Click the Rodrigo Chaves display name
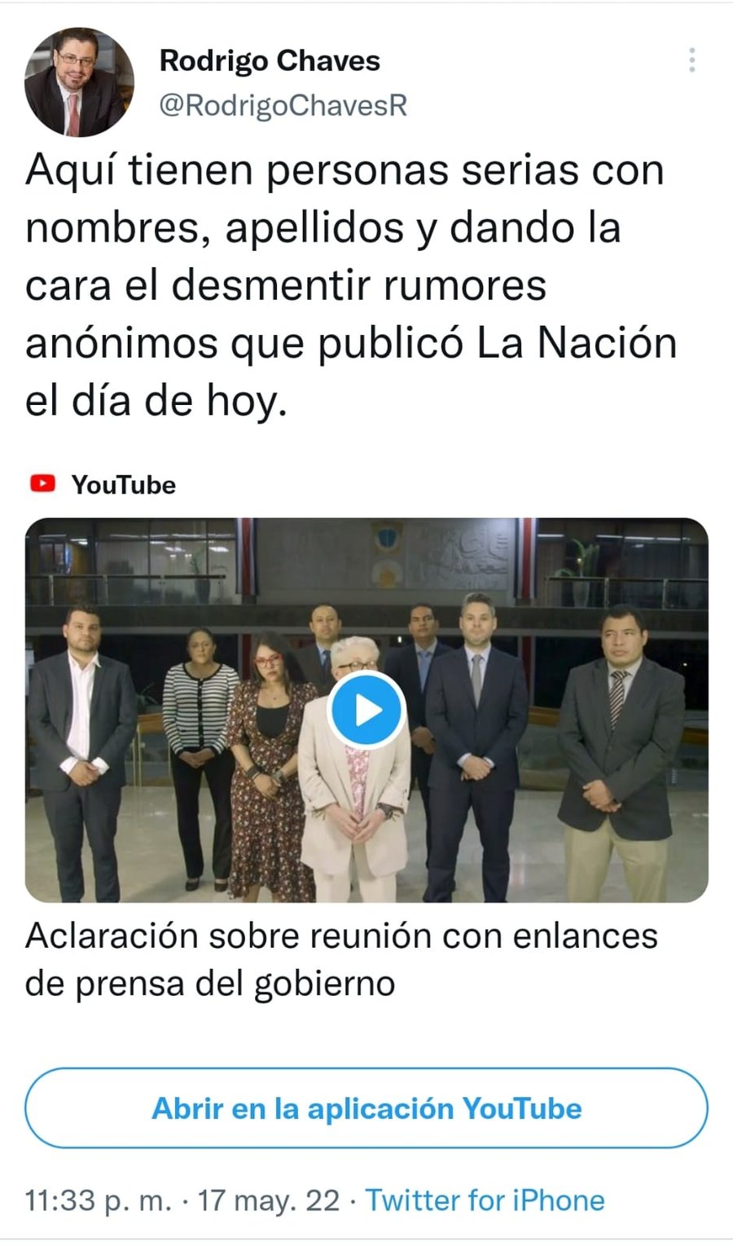The height and width of the screenshot is (1246, 733). coord(270,60)
